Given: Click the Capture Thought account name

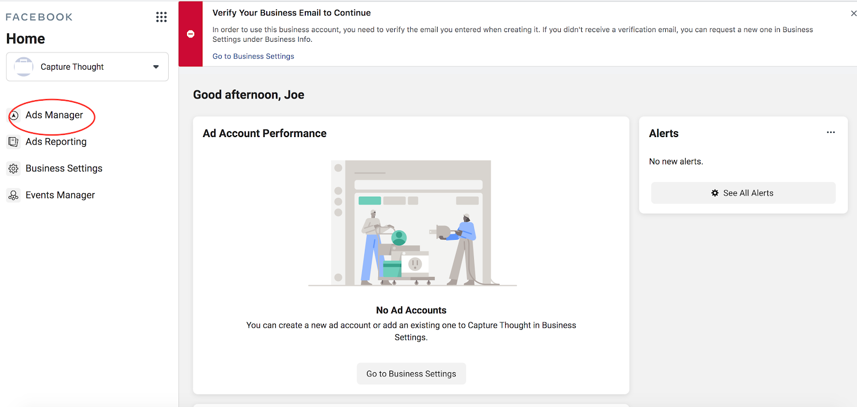Looking at the screenshot, I should [x=72, y=67].
